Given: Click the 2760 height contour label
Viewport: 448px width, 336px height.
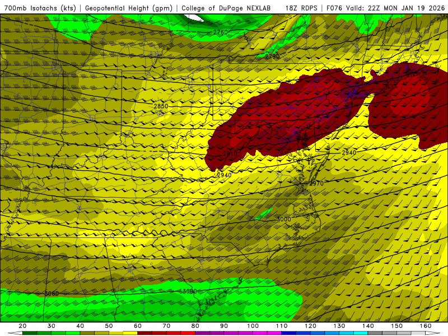Looking at the screenshot, I should (x=221, y=32).
